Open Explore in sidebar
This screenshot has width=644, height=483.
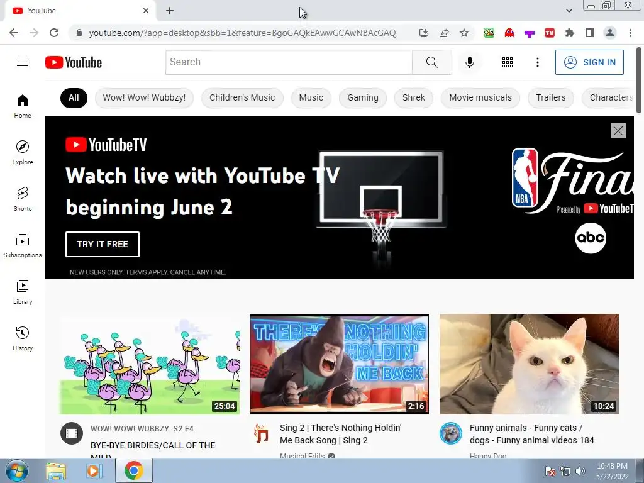[23, 153]
